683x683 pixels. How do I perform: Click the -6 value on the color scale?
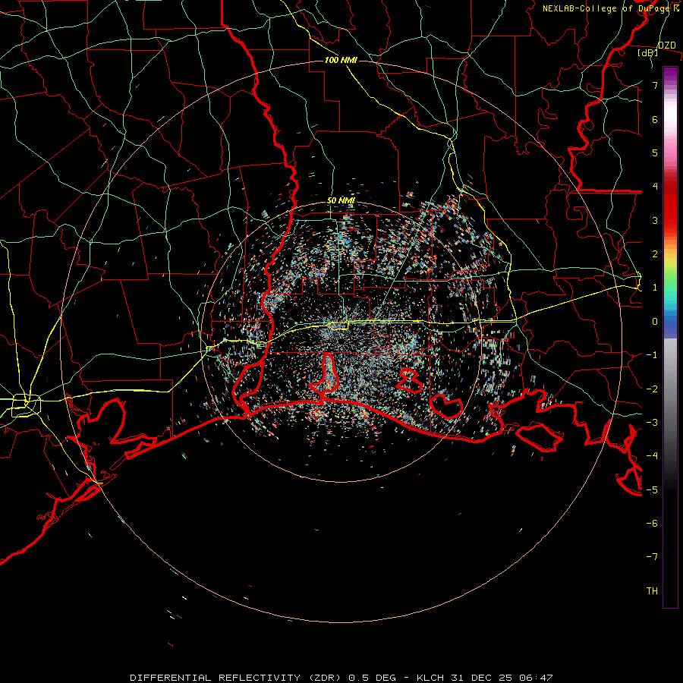tap(652, 523)
